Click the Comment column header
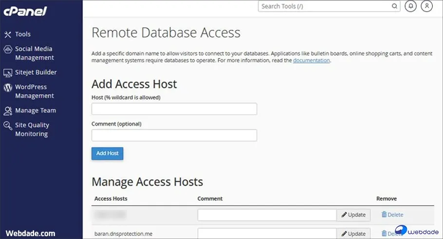The image size is (443, 239). [210, 199]
